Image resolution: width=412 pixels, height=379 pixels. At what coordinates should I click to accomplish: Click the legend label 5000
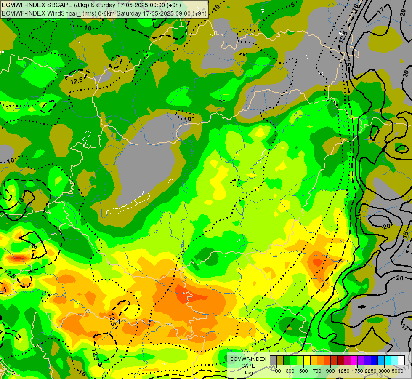398,371
